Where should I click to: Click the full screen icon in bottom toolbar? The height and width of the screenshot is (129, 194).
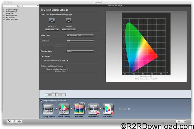pyautogui.click(x=9, y=121)
